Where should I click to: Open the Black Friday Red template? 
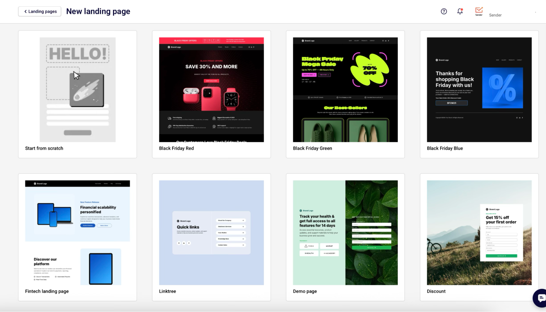pos(211,89)
